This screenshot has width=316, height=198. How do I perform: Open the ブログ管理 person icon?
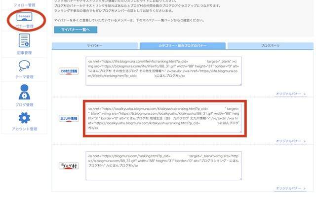coord(24,92)
